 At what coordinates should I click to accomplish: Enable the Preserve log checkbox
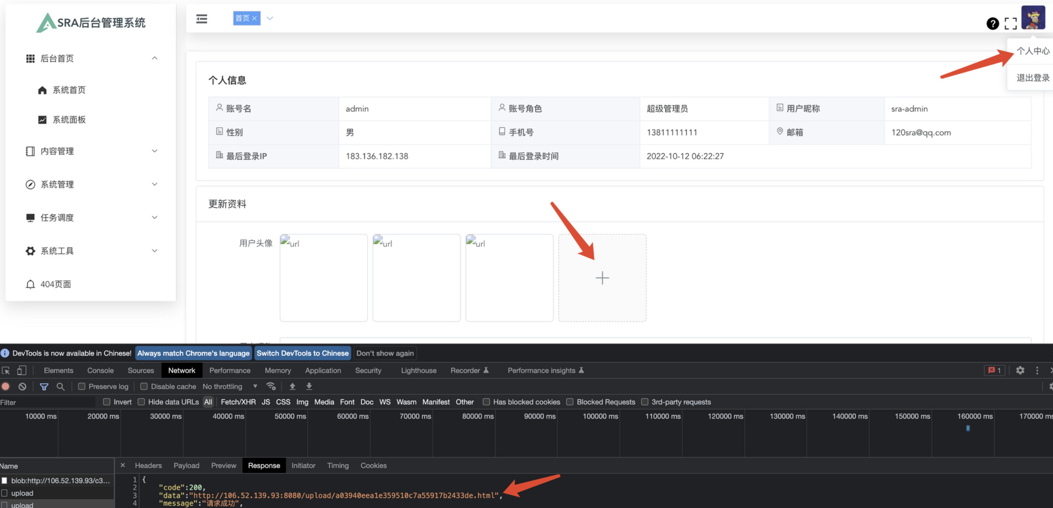point(82,387)
